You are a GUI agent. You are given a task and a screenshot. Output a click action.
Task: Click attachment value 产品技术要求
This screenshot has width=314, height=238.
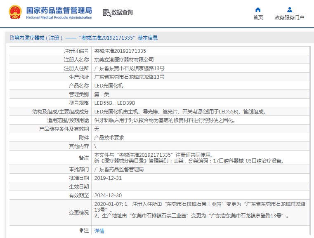109,137
